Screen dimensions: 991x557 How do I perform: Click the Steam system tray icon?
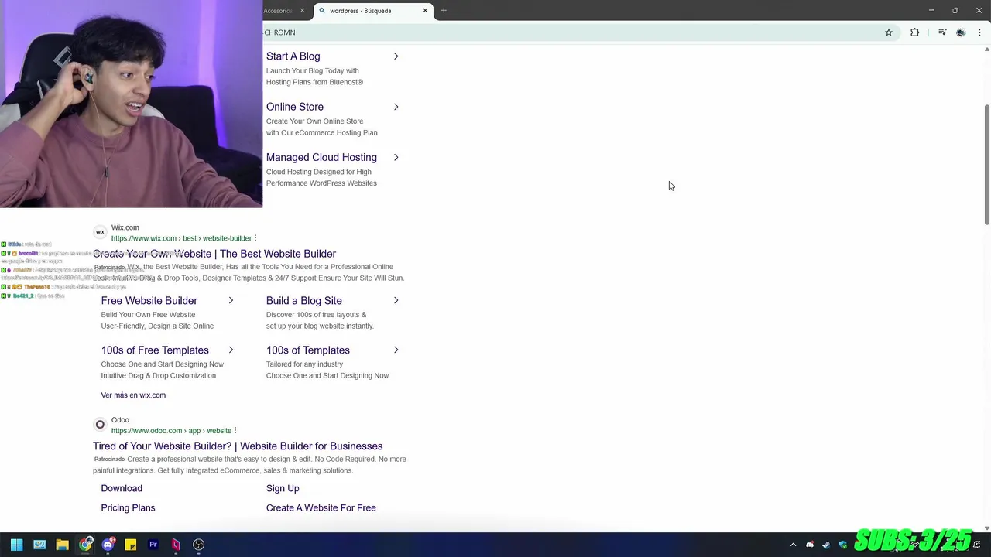click(826, 545)
